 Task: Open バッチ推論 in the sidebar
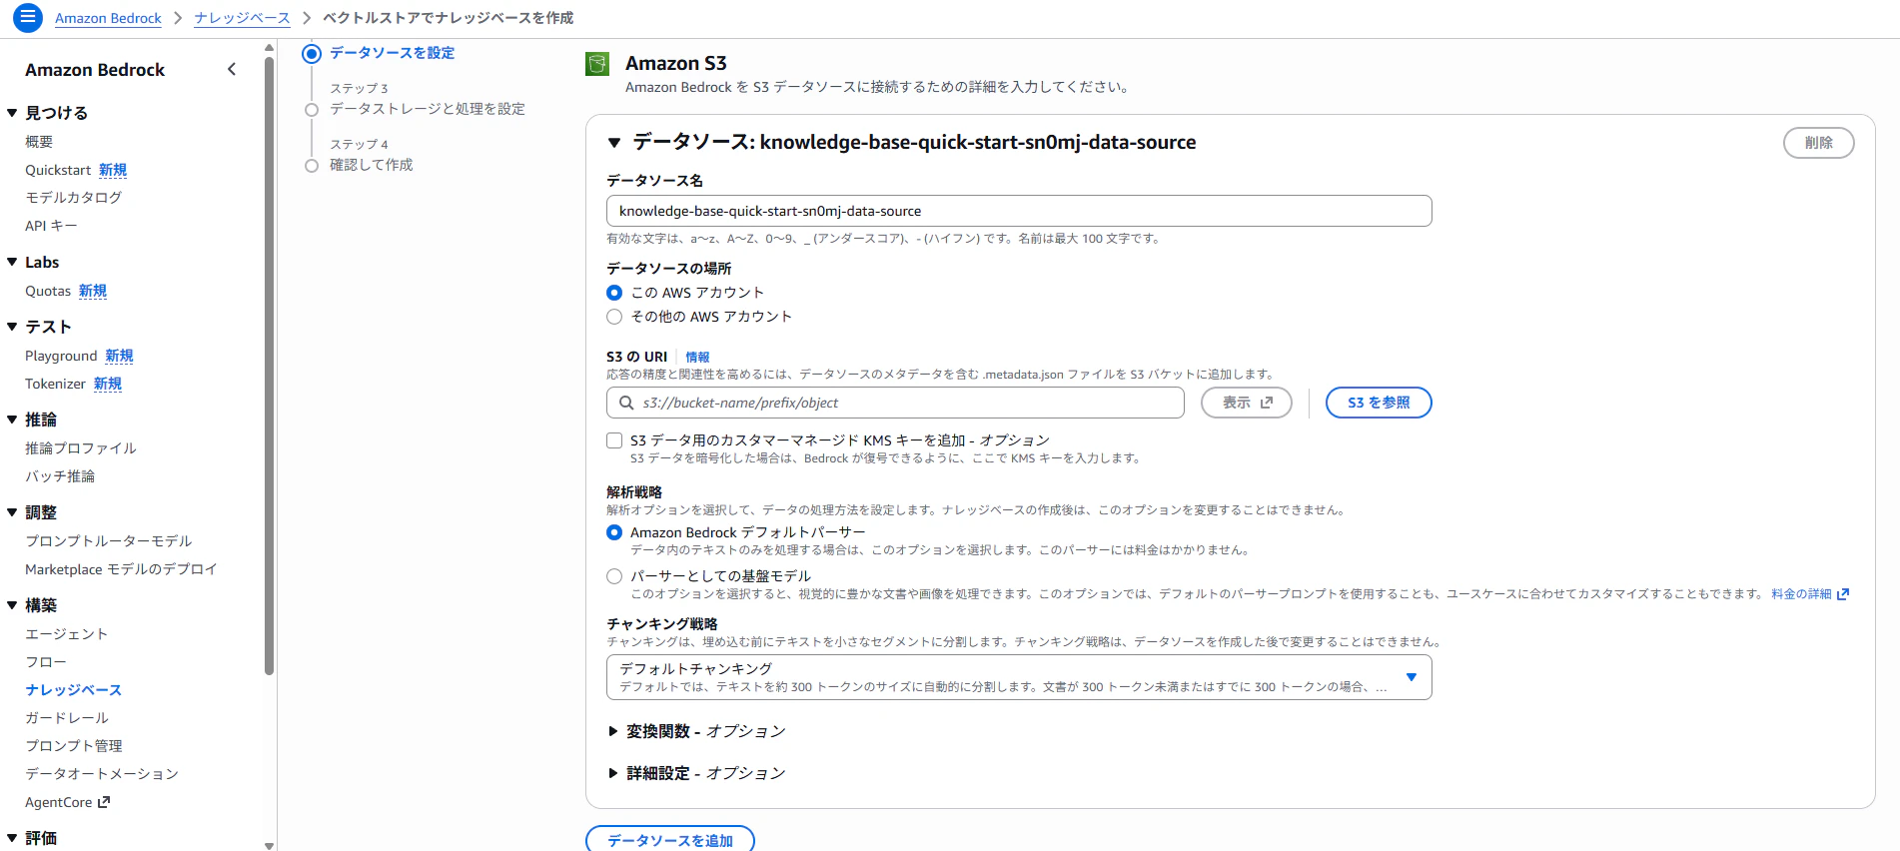click(60, 476)
